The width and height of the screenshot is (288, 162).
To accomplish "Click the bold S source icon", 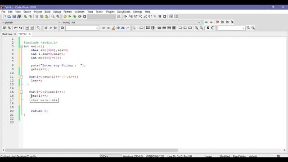I will coord(208,28).
